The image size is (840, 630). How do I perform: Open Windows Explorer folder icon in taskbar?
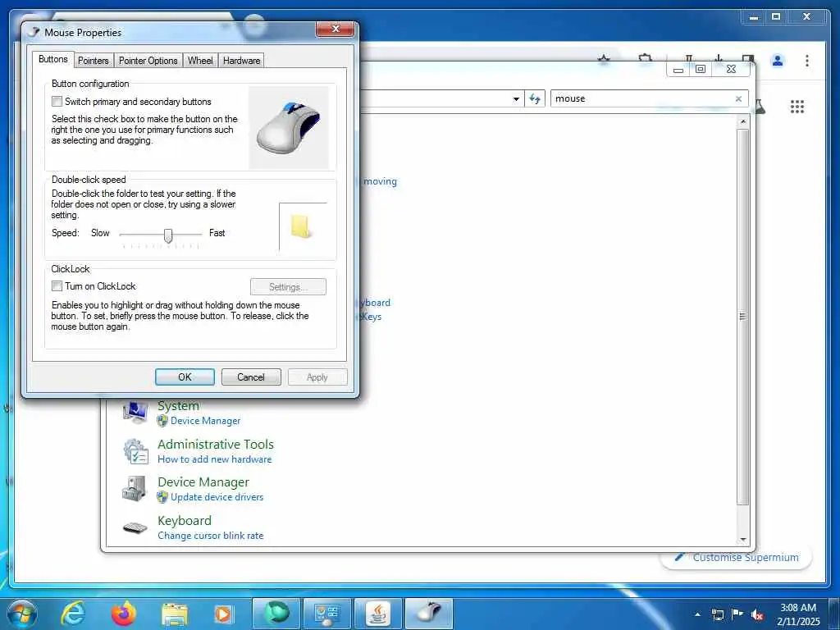click(174, 614)
